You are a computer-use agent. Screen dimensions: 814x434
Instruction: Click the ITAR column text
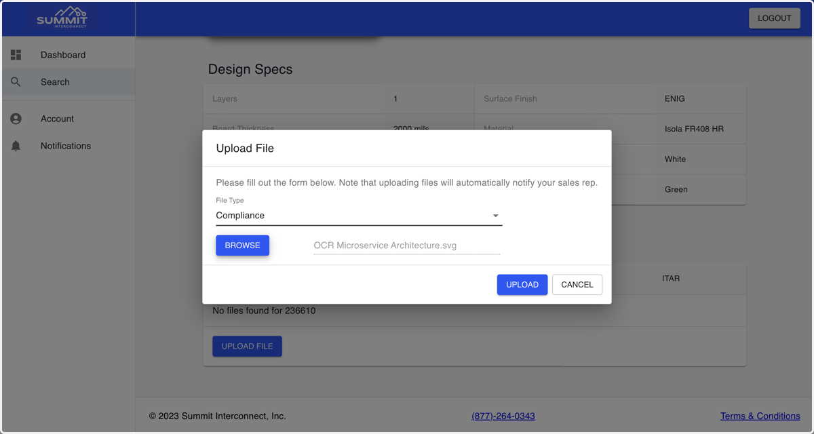point(671,278)
